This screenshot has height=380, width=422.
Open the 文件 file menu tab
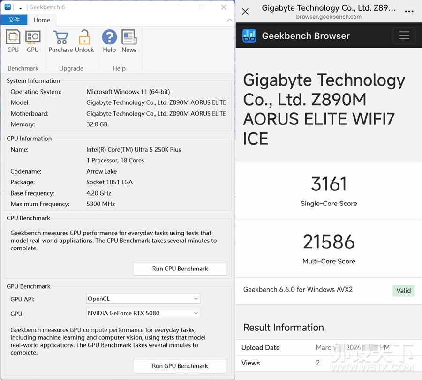tap(14, 20)
